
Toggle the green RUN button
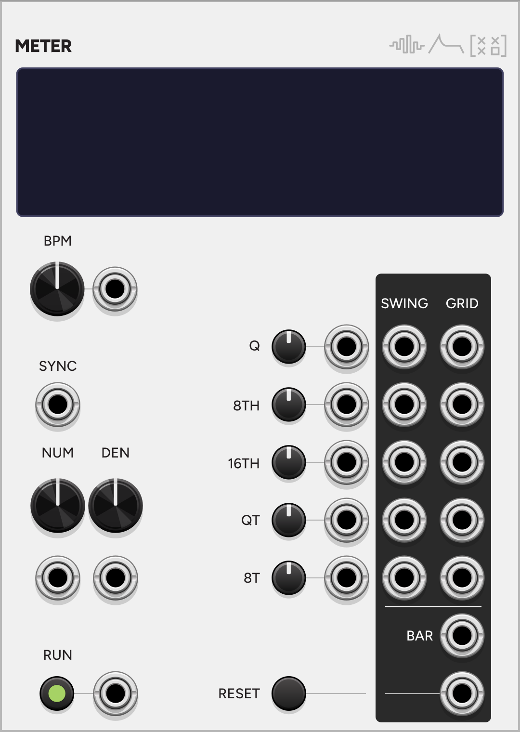pyautogui.click(x=57, y=693)
